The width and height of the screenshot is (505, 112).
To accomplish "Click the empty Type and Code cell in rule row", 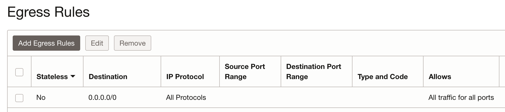I will [x=388, y=98].
